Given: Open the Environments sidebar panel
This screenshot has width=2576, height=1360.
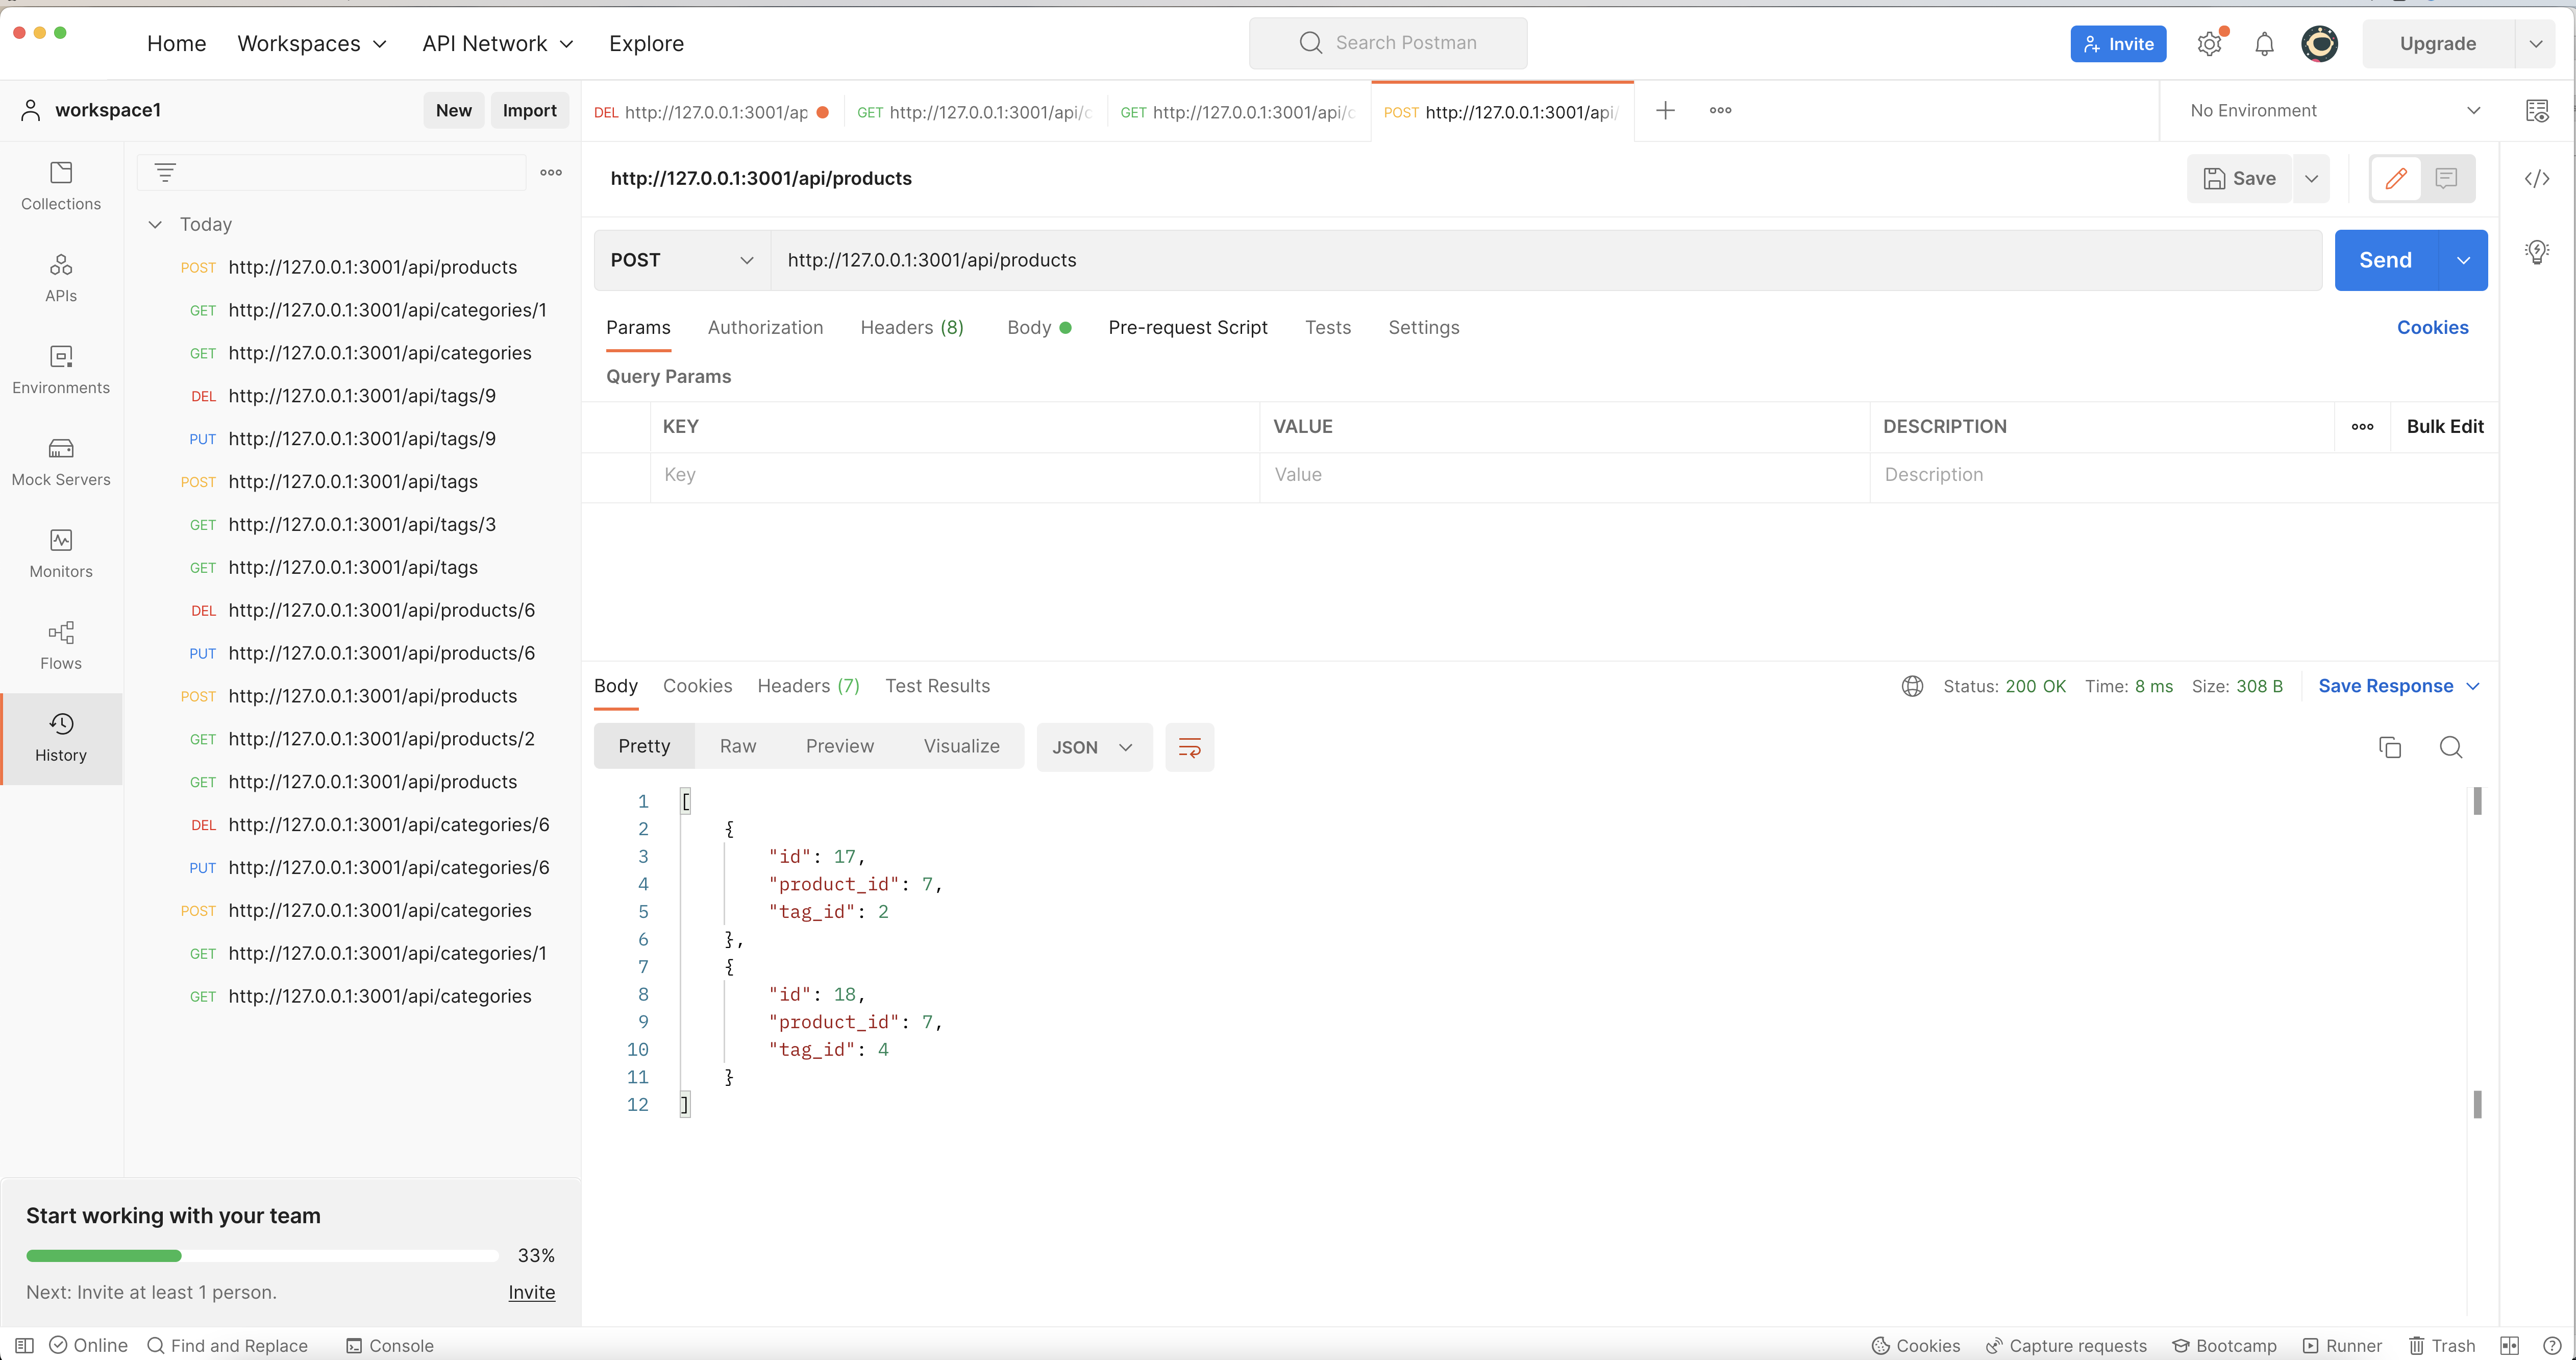Looking at the screenshot, I should (x=61, y=371).
